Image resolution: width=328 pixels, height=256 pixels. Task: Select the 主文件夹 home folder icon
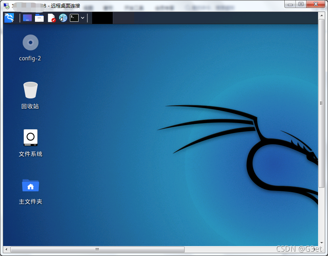click(31, 185)
